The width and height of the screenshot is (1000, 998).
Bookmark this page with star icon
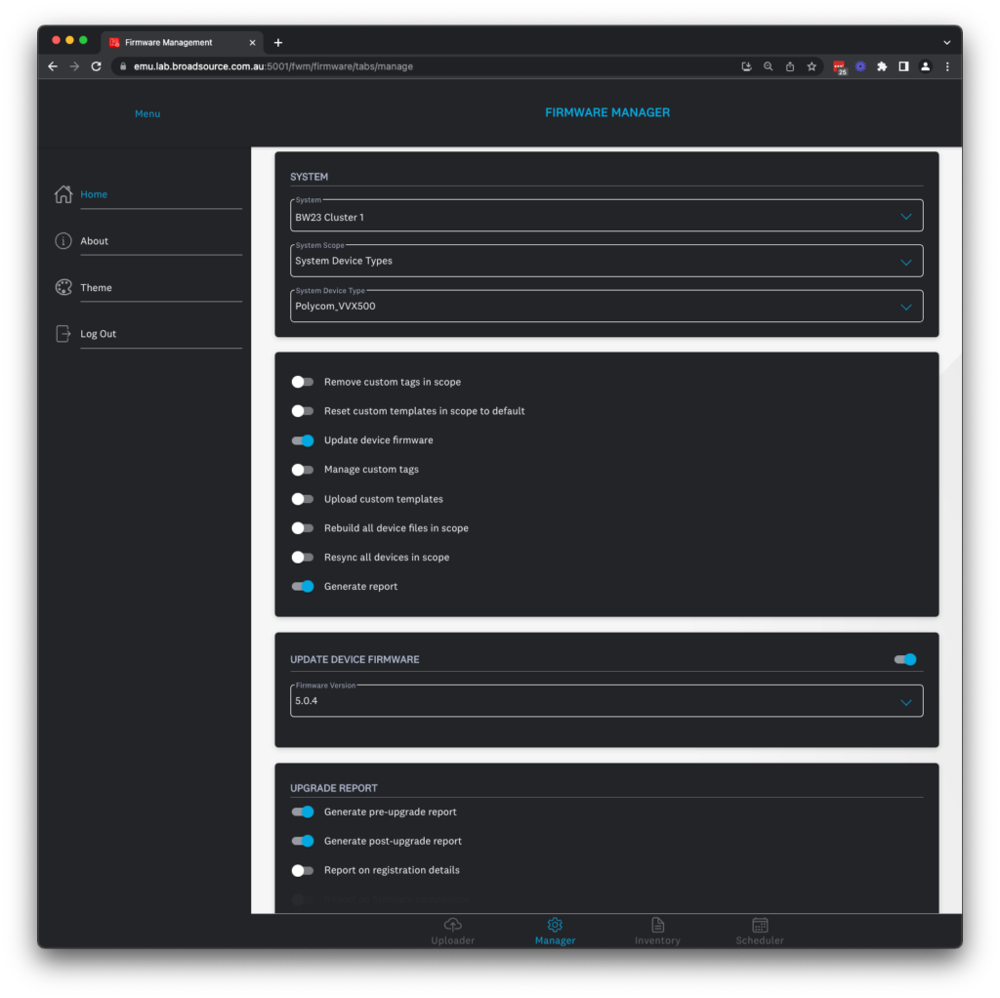coord(812,66)
